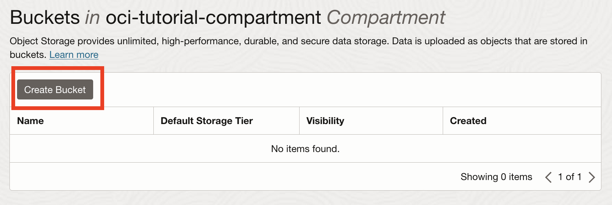Open the Learn more link
The height and width of the screenshot is (205, 612).
click(74, 55)
